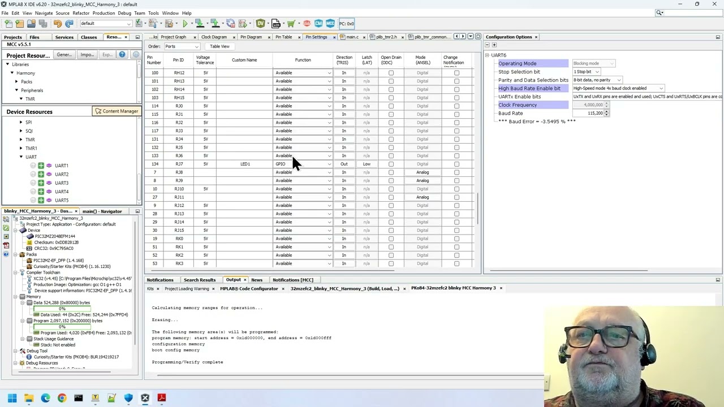Open the LOG toolbar icon

pyautogui.click(x=276, y=24)
